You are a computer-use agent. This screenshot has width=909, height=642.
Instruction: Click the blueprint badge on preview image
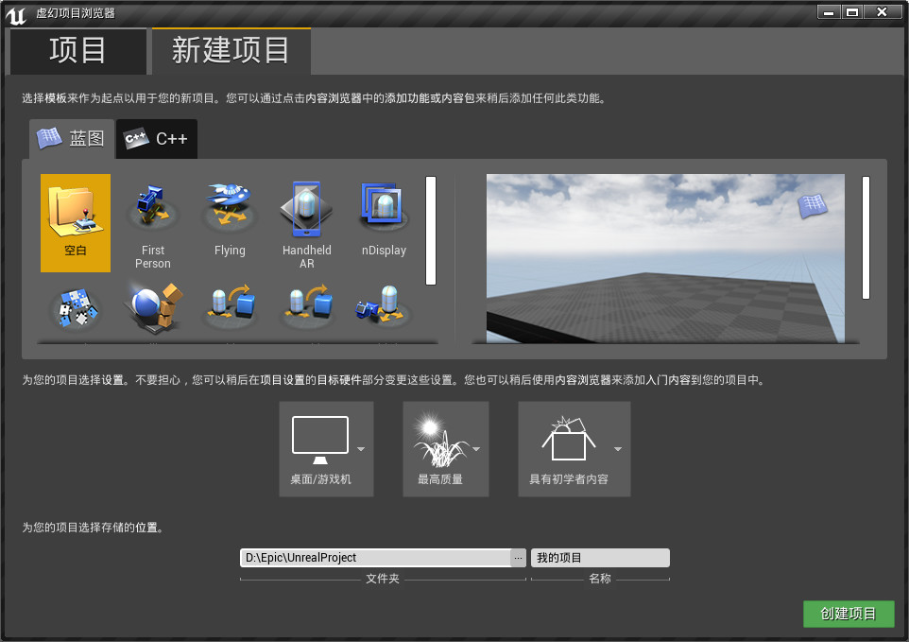click(813, 205)
